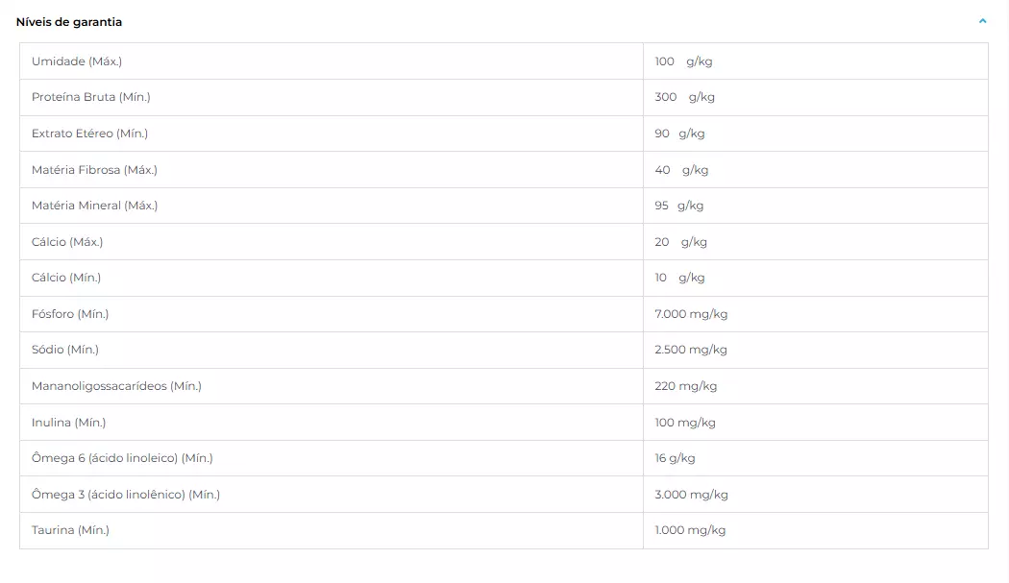This screenshot has width=1009, height=583.
Task: Select the Extrato Etéreo (Mín.) label
Action: pyautogui.click(x=89, y=134)
